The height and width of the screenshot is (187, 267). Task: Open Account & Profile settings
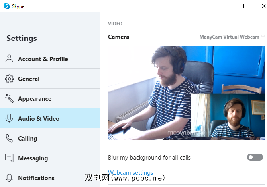[x=43, y=59]
